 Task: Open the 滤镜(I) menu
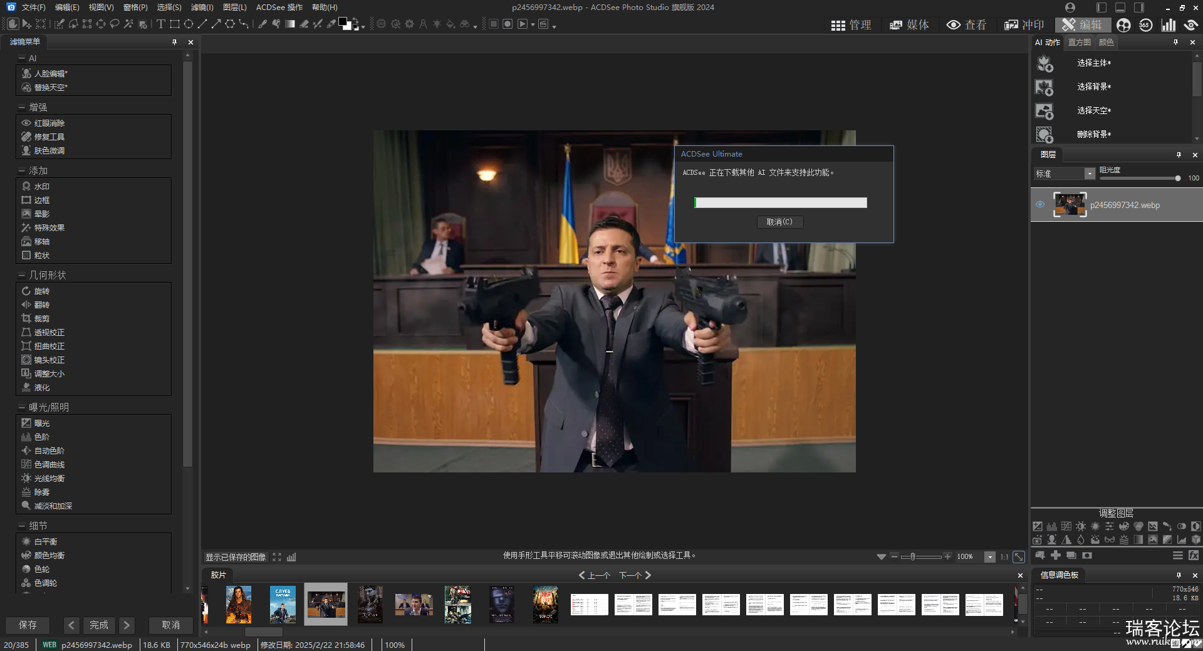202,8
